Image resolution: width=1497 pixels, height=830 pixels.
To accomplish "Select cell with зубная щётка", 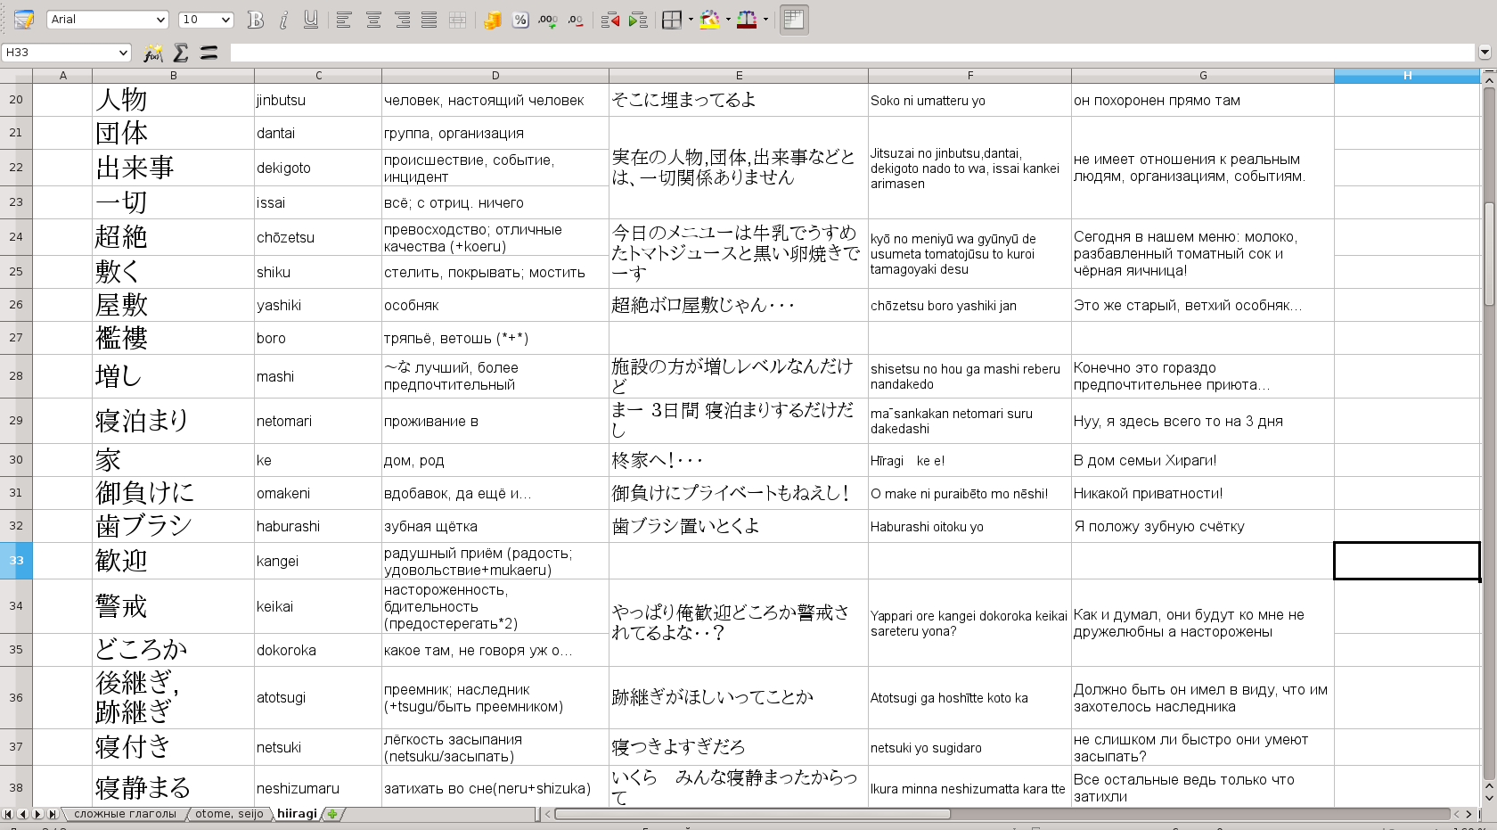I will (x=495, y=526).
